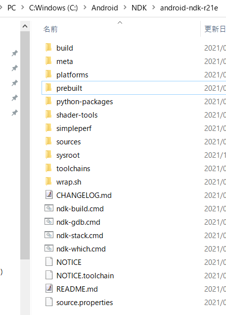Expand breadcrumb chevron after PC

23,7
